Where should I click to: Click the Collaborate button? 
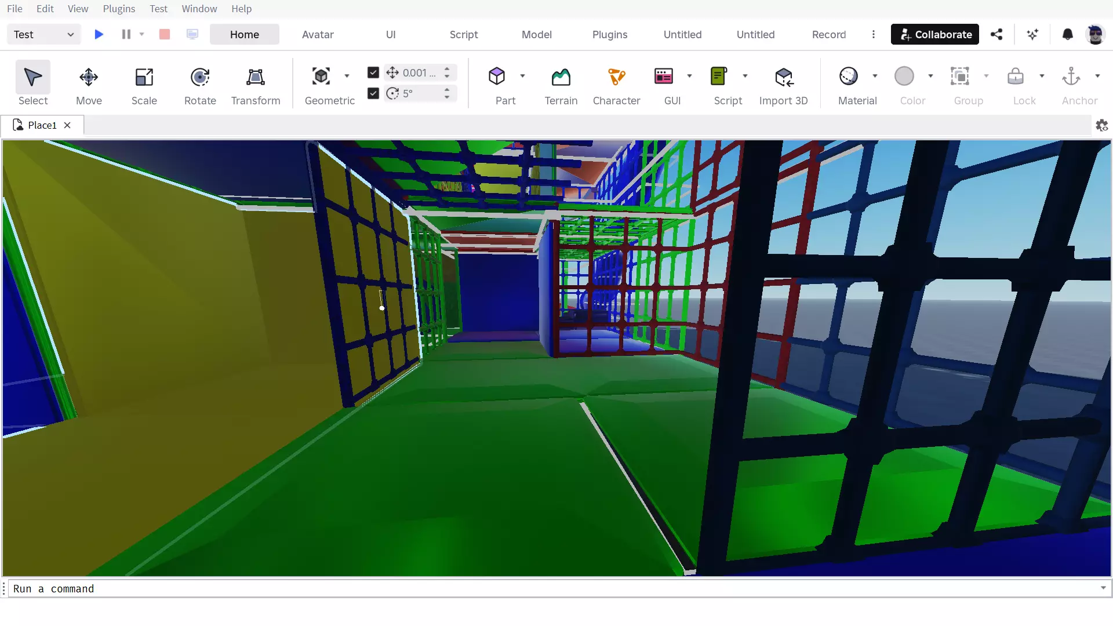point(935,35)
